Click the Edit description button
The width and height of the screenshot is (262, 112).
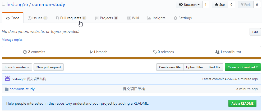255,32
